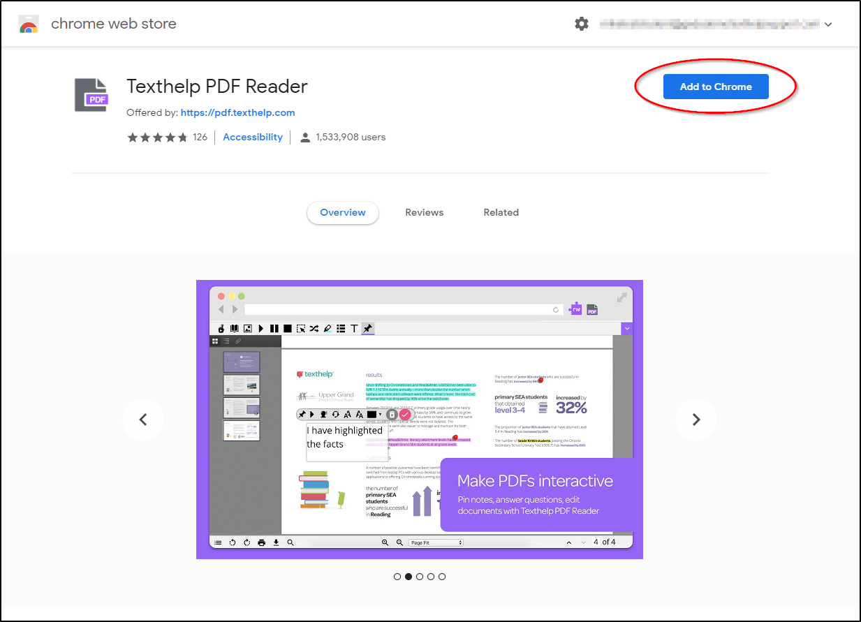Expand the account dropdown chevron in header
This screenshot has width=861, height=622.
pos(828,24)
